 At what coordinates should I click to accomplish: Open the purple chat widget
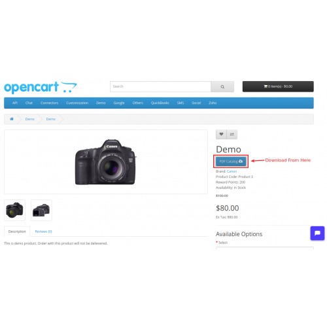tap(317, 233)
